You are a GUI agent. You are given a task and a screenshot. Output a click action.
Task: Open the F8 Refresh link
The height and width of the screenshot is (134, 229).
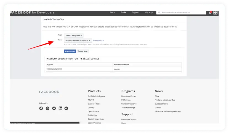coord(126,100)
